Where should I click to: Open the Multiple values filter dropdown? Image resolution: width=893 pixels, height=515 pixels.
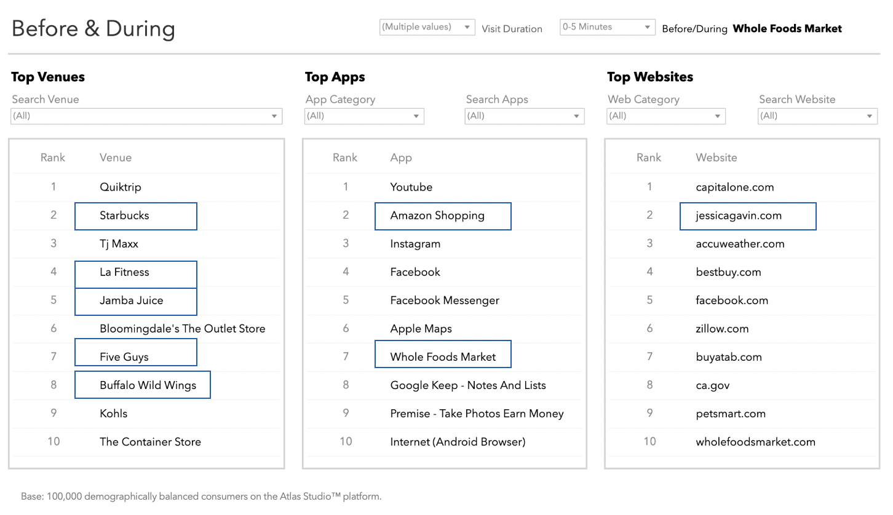(x=427, y=28)
